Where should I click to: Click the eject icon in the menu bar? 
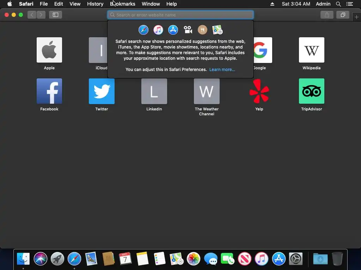272,4
